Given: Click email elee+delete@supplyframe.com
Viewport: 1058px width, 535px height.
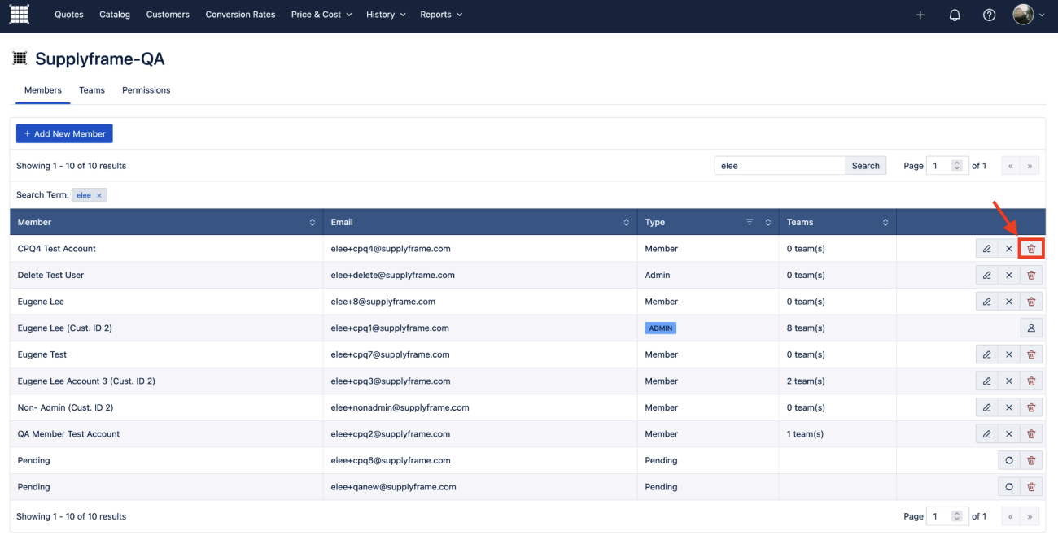Looking at the screenshot, I should click(x=393, y=276).
